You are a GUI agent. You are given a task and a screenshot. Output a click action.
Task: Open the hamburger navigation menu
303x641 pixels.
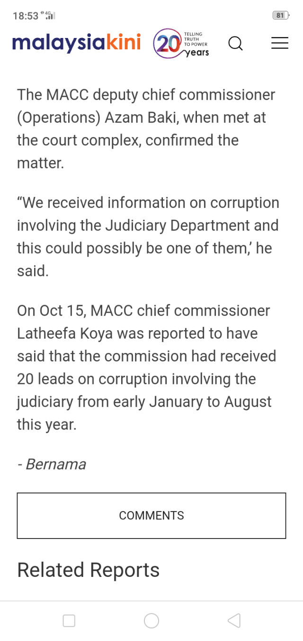tap(279, 43)
